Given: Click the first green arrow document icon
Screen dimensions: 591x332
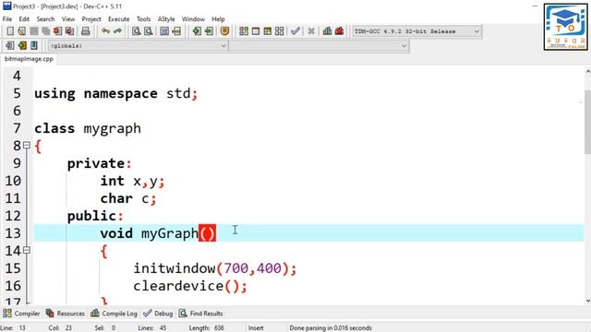Looking at the screenshot, I should coord(197,31).
